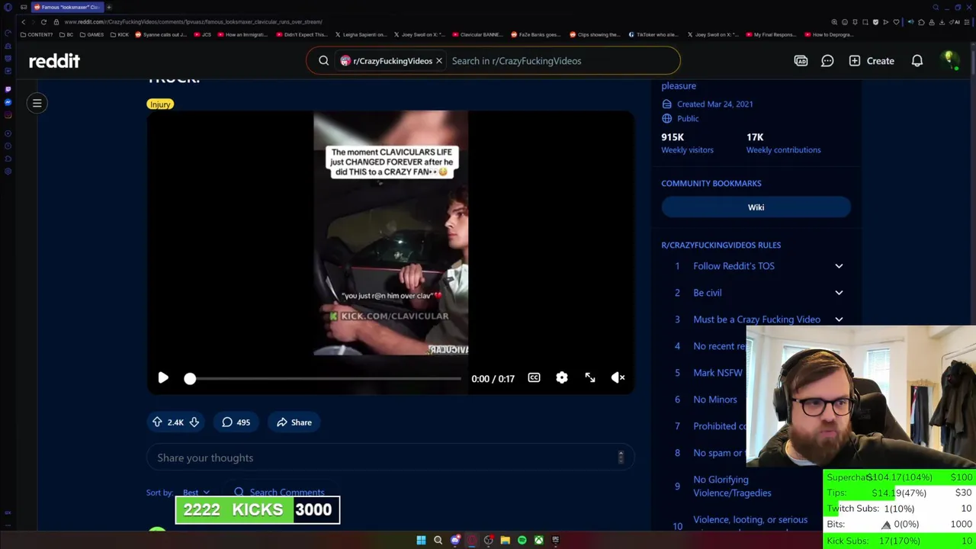Downvote the post
The width and height of the screenshot is (976, 549).
click(x=194, y=422)
